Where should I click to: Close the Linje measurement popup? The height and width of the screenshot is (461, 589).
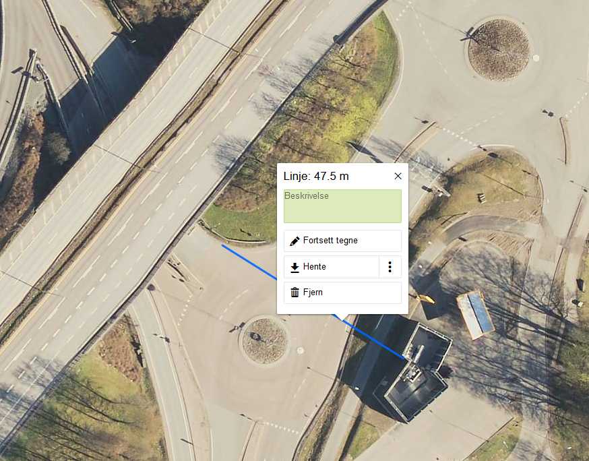point(398,176)
